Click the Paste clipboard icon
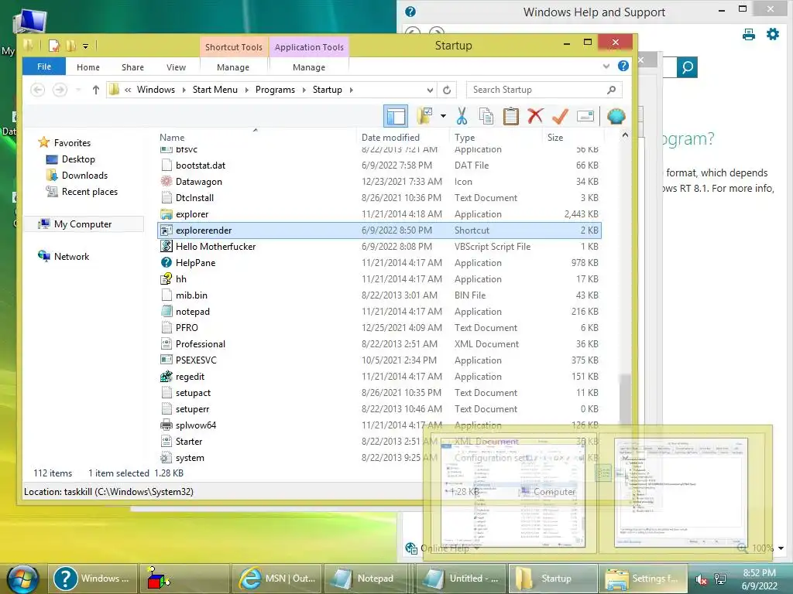 click(x=511, y=116)
